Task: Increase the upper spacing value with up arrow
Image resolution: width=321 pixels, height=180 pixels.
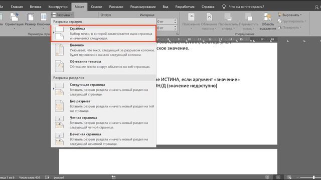Action: 175,20
